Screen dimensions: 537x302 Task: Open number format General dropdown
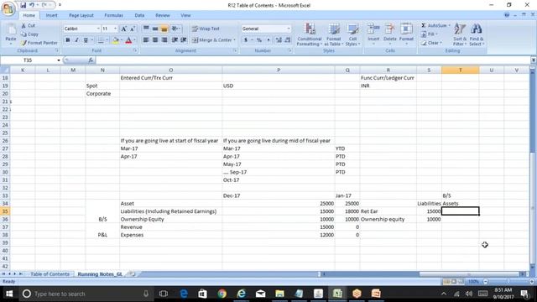(x=289, y=29)
